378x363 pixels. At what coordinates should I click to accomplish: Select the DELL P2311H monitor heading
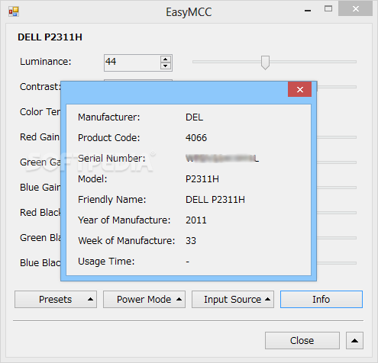coord(50,37)
